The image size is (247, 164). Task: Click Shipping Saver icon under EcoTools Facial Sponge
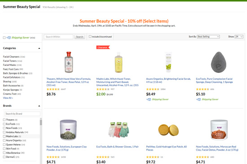click(198, 99)
